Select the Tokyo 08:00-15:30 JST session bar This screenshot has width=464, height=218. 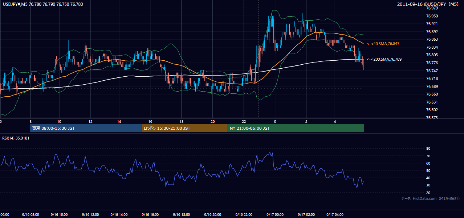pyautogui.click(x=86, y=128)
